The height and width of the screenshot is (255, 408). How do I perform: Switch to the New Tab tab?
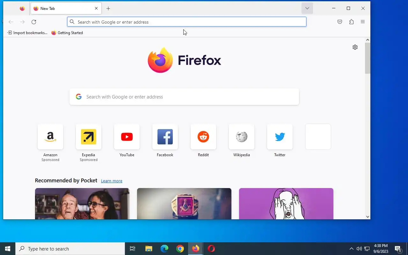66,9
